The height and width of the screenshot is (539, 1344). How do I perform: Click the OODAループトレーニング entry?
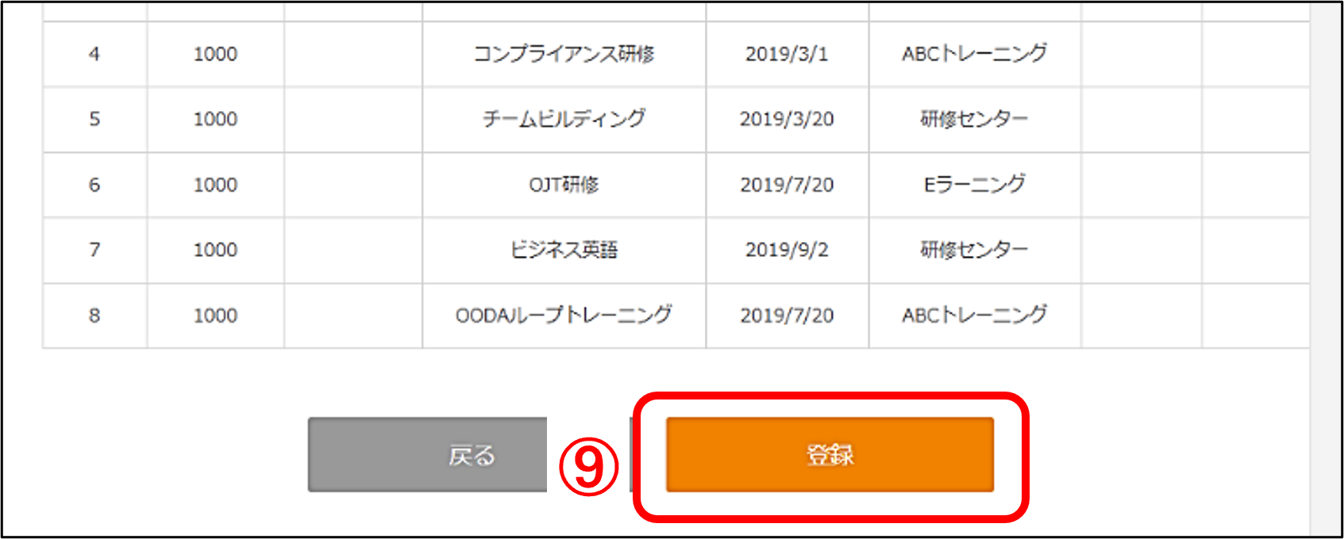click(564, 315)
